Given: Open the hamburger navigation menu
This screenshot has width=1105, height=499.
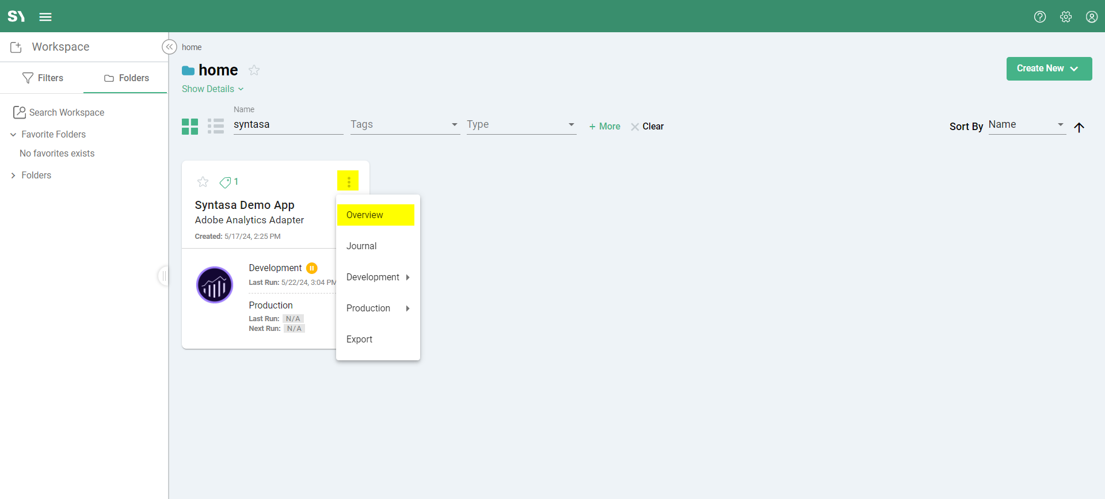Looking at the screenshot, I should [x=45, y=17].
